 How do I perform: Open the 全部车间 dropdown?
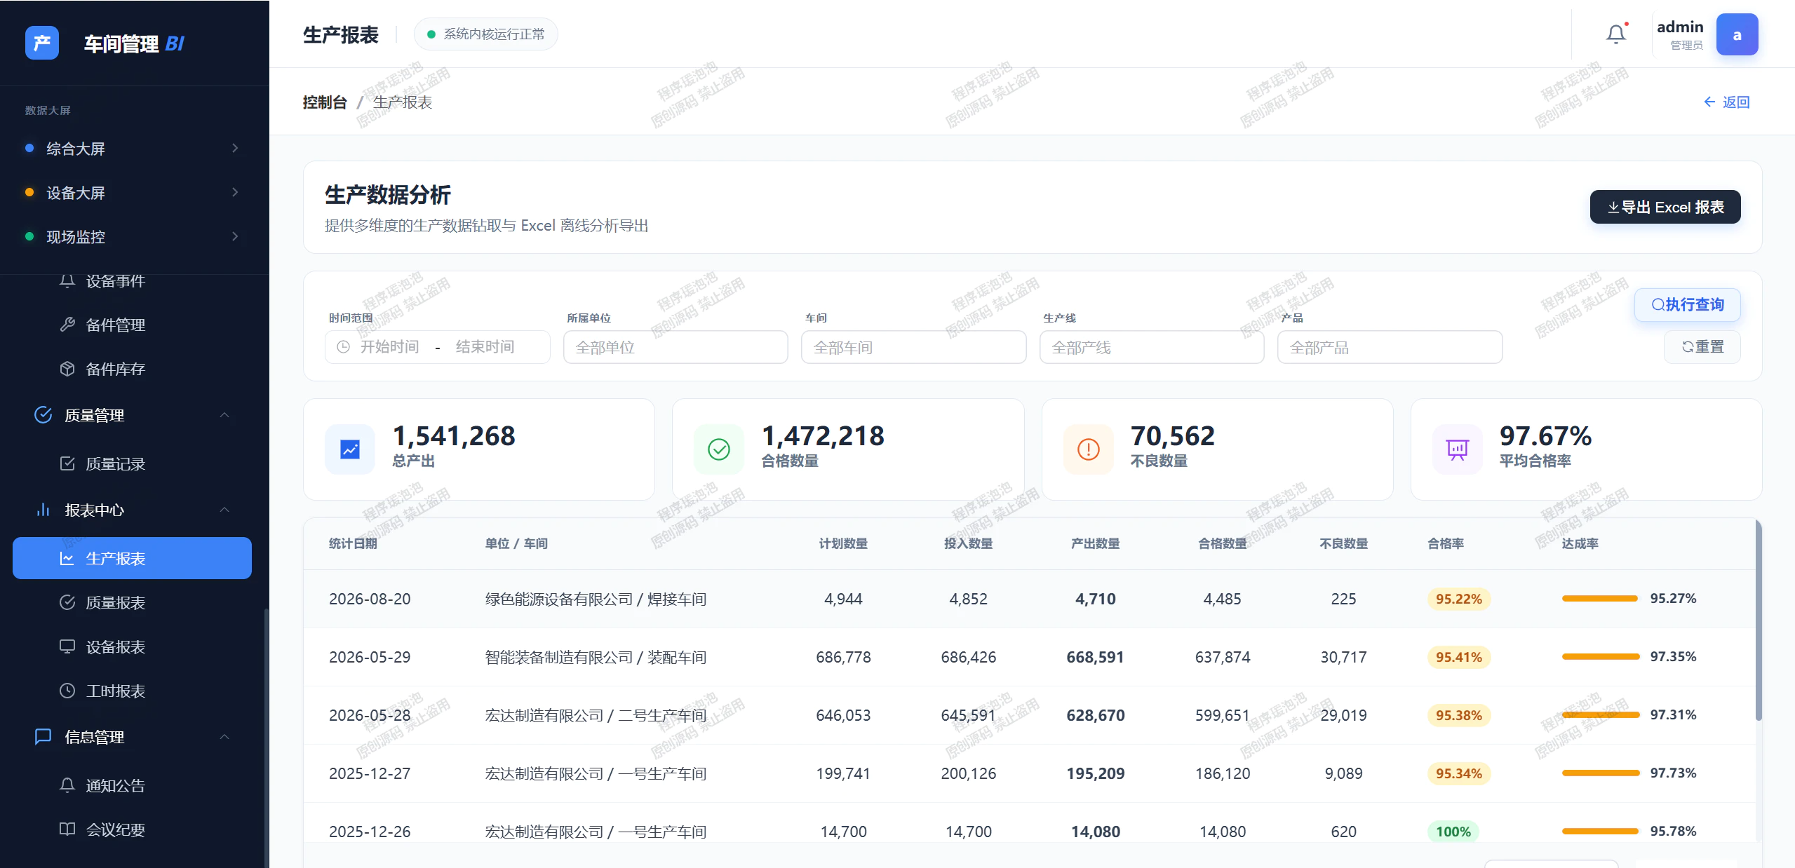point(913,347)
